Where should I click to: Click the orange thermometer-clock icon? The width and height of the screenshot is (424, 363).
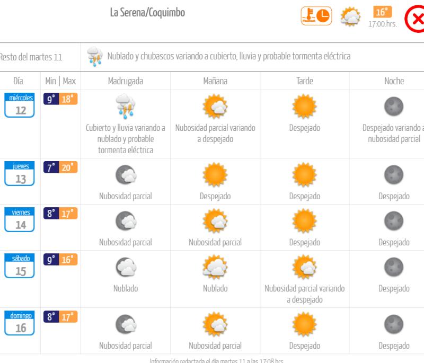316,16
